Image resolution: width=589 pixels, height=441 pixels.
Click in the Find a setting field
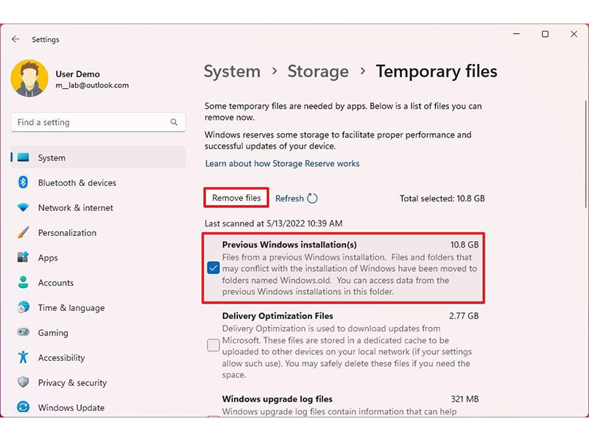click(x=99, y=122)
